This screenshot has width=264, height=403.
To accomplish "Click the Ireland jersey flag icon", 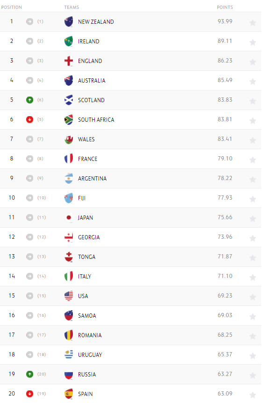I will [x=69, y=41].
